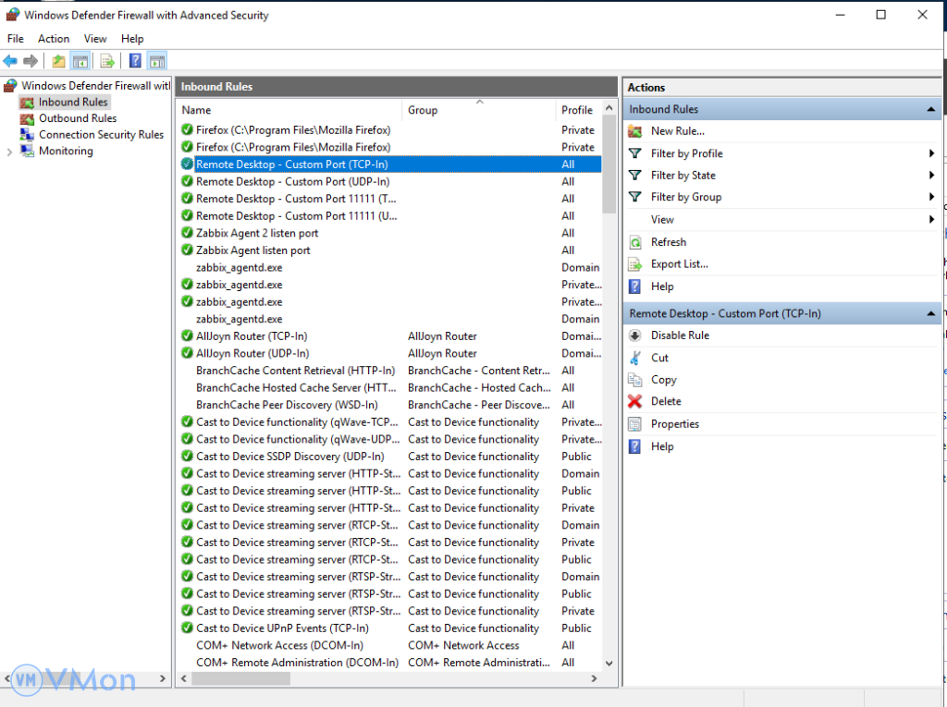The image size is (947, 707).
Task: Click the Up One Level folder icon
Action: click(x=58, y=61)
